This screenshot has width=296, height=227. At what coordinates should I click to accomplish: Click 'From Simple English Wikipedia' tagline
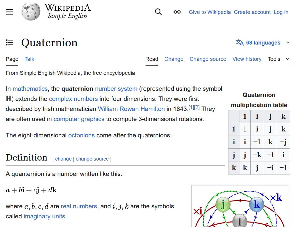point(70,73)
